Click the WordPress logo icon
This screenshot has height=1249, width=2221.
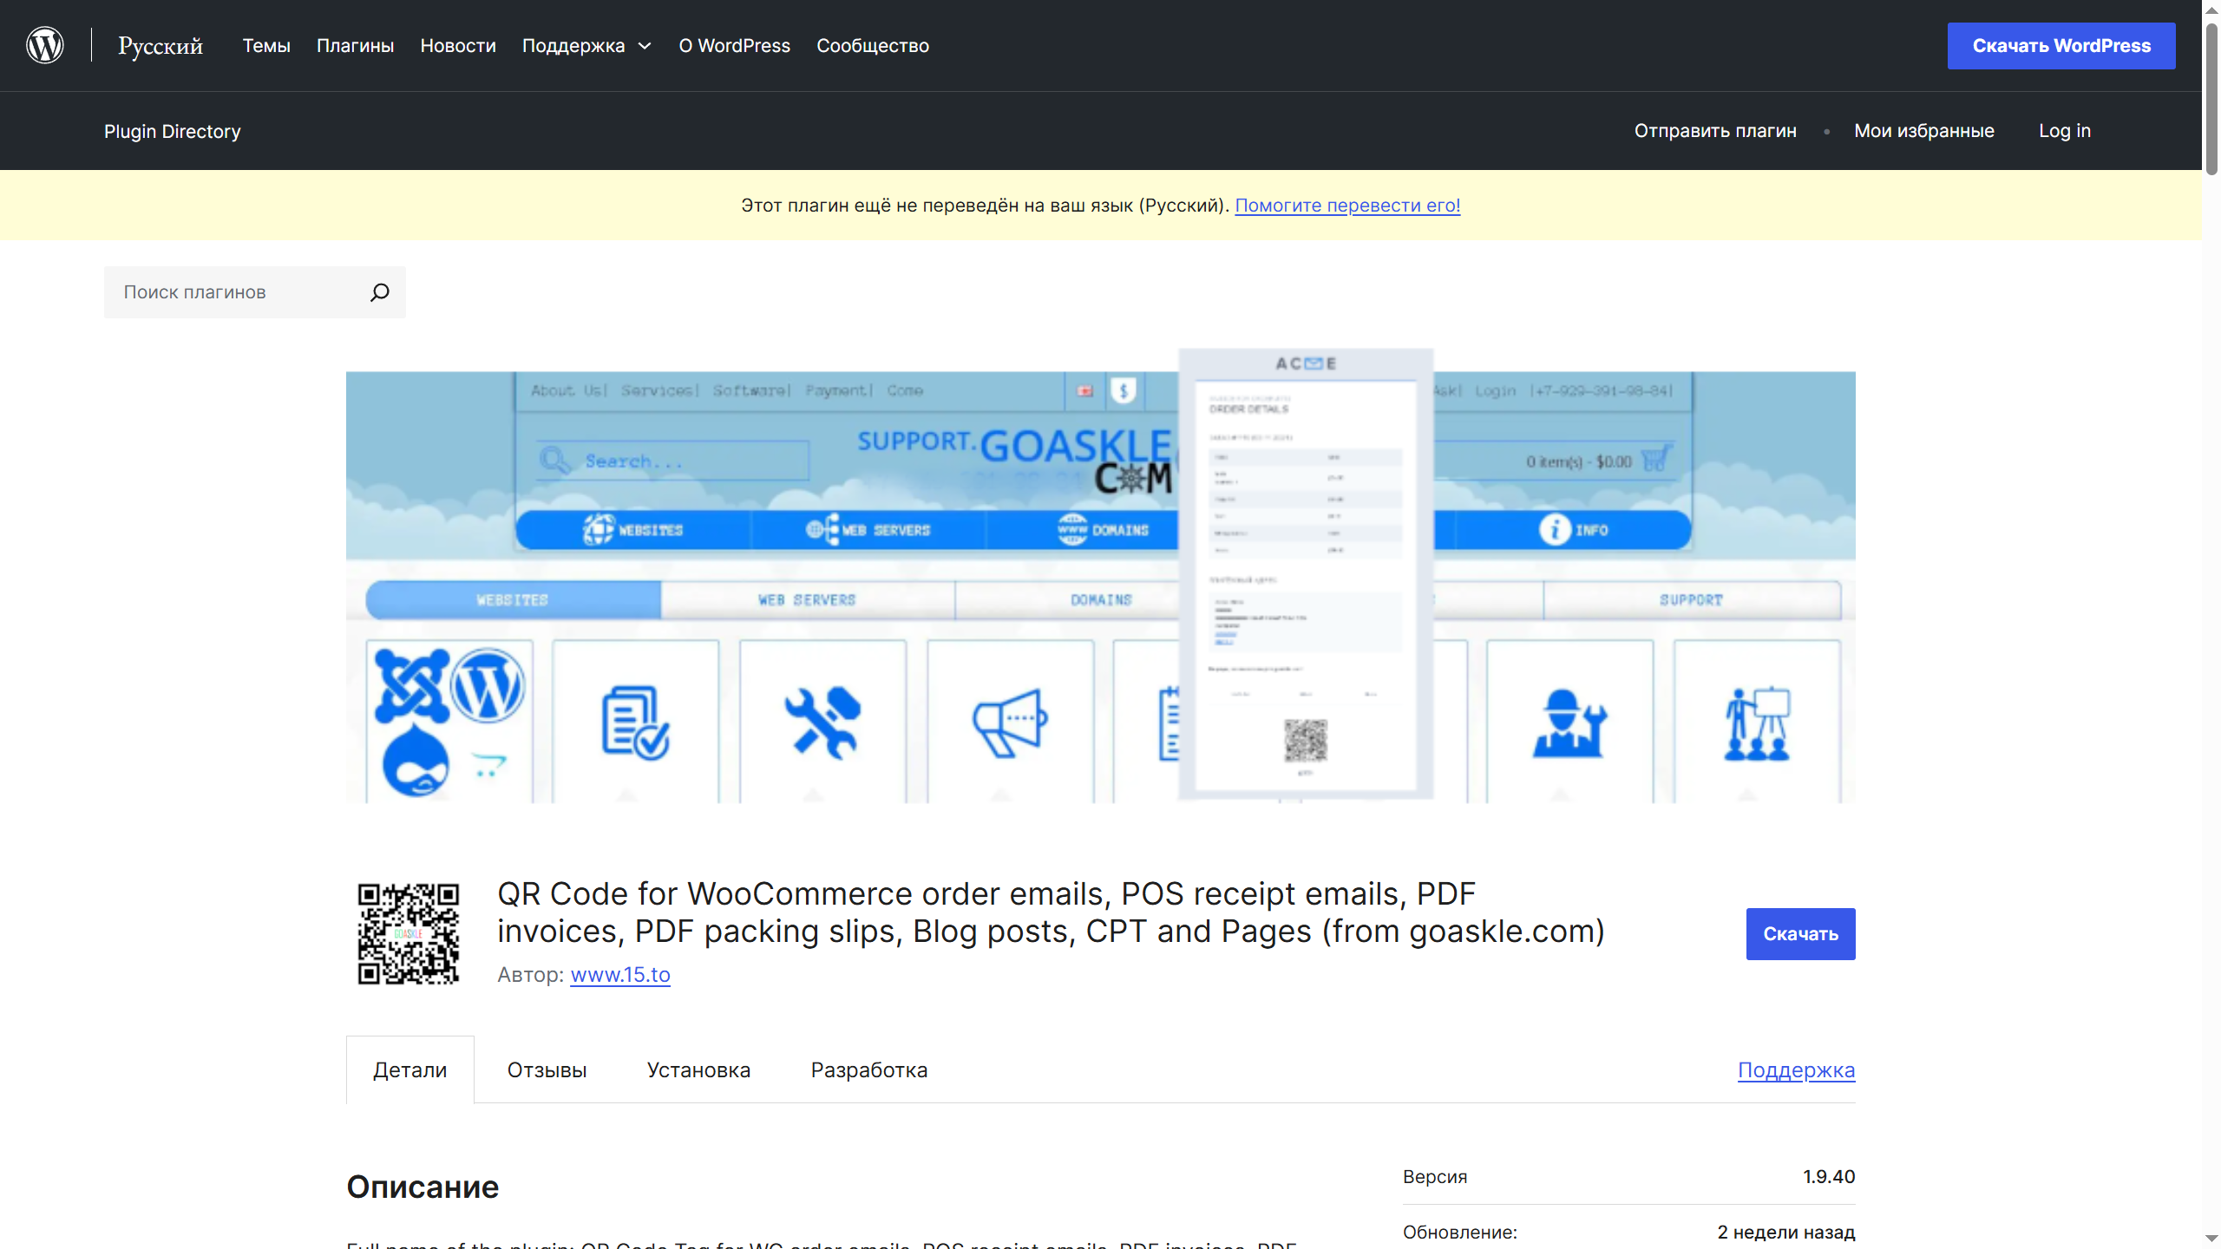pos(44,45)
